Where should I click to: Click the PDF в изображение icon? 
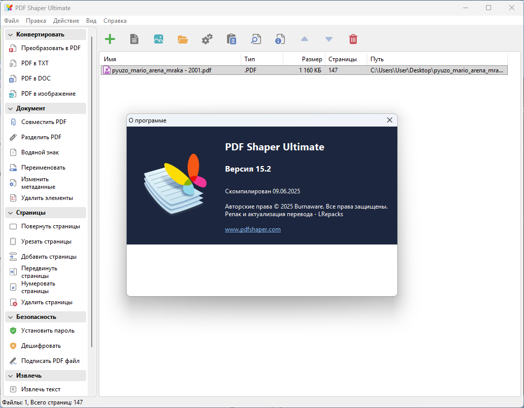pyautogui.click(x=13, y=94)
